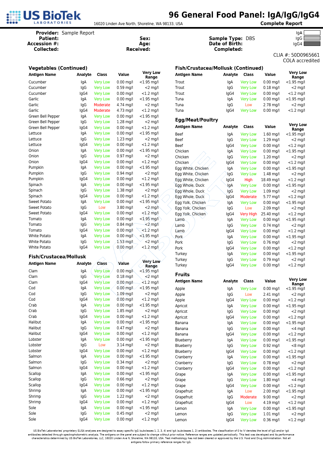
Task: Click the Garlic IgG "Moderate" class
Action: point(102,105)
